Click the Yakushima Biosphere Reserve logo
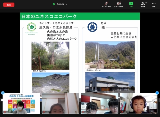 point(31,27)
